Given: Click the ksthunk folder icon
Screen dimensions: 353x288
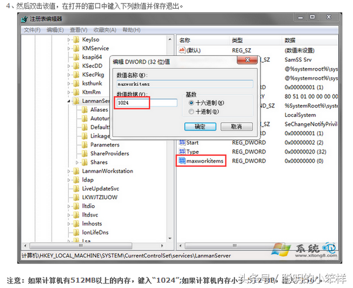Looking at the screenshot, I should coord(76,83).
